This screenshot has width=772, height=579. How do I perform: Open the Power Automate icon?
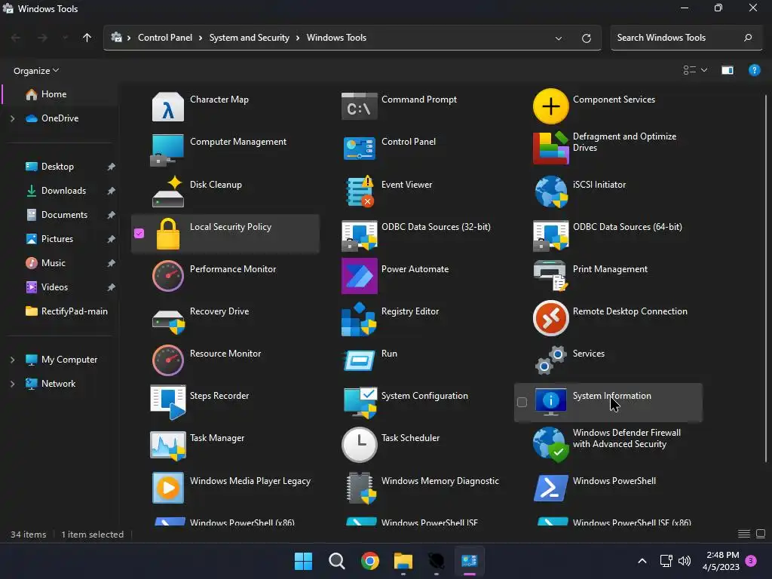(360, 276)
